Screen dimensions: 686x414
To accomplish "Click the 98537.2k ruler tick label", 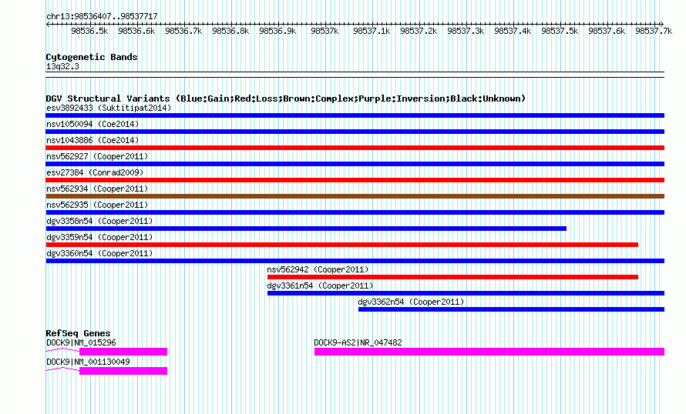I will 419,31.
